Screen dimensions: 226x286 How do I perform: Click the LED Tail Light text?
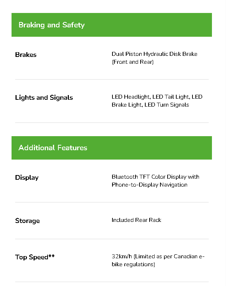point(171,97)
